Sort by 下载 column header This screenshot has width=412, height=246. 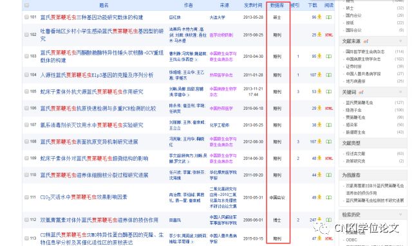click(312, 5)
